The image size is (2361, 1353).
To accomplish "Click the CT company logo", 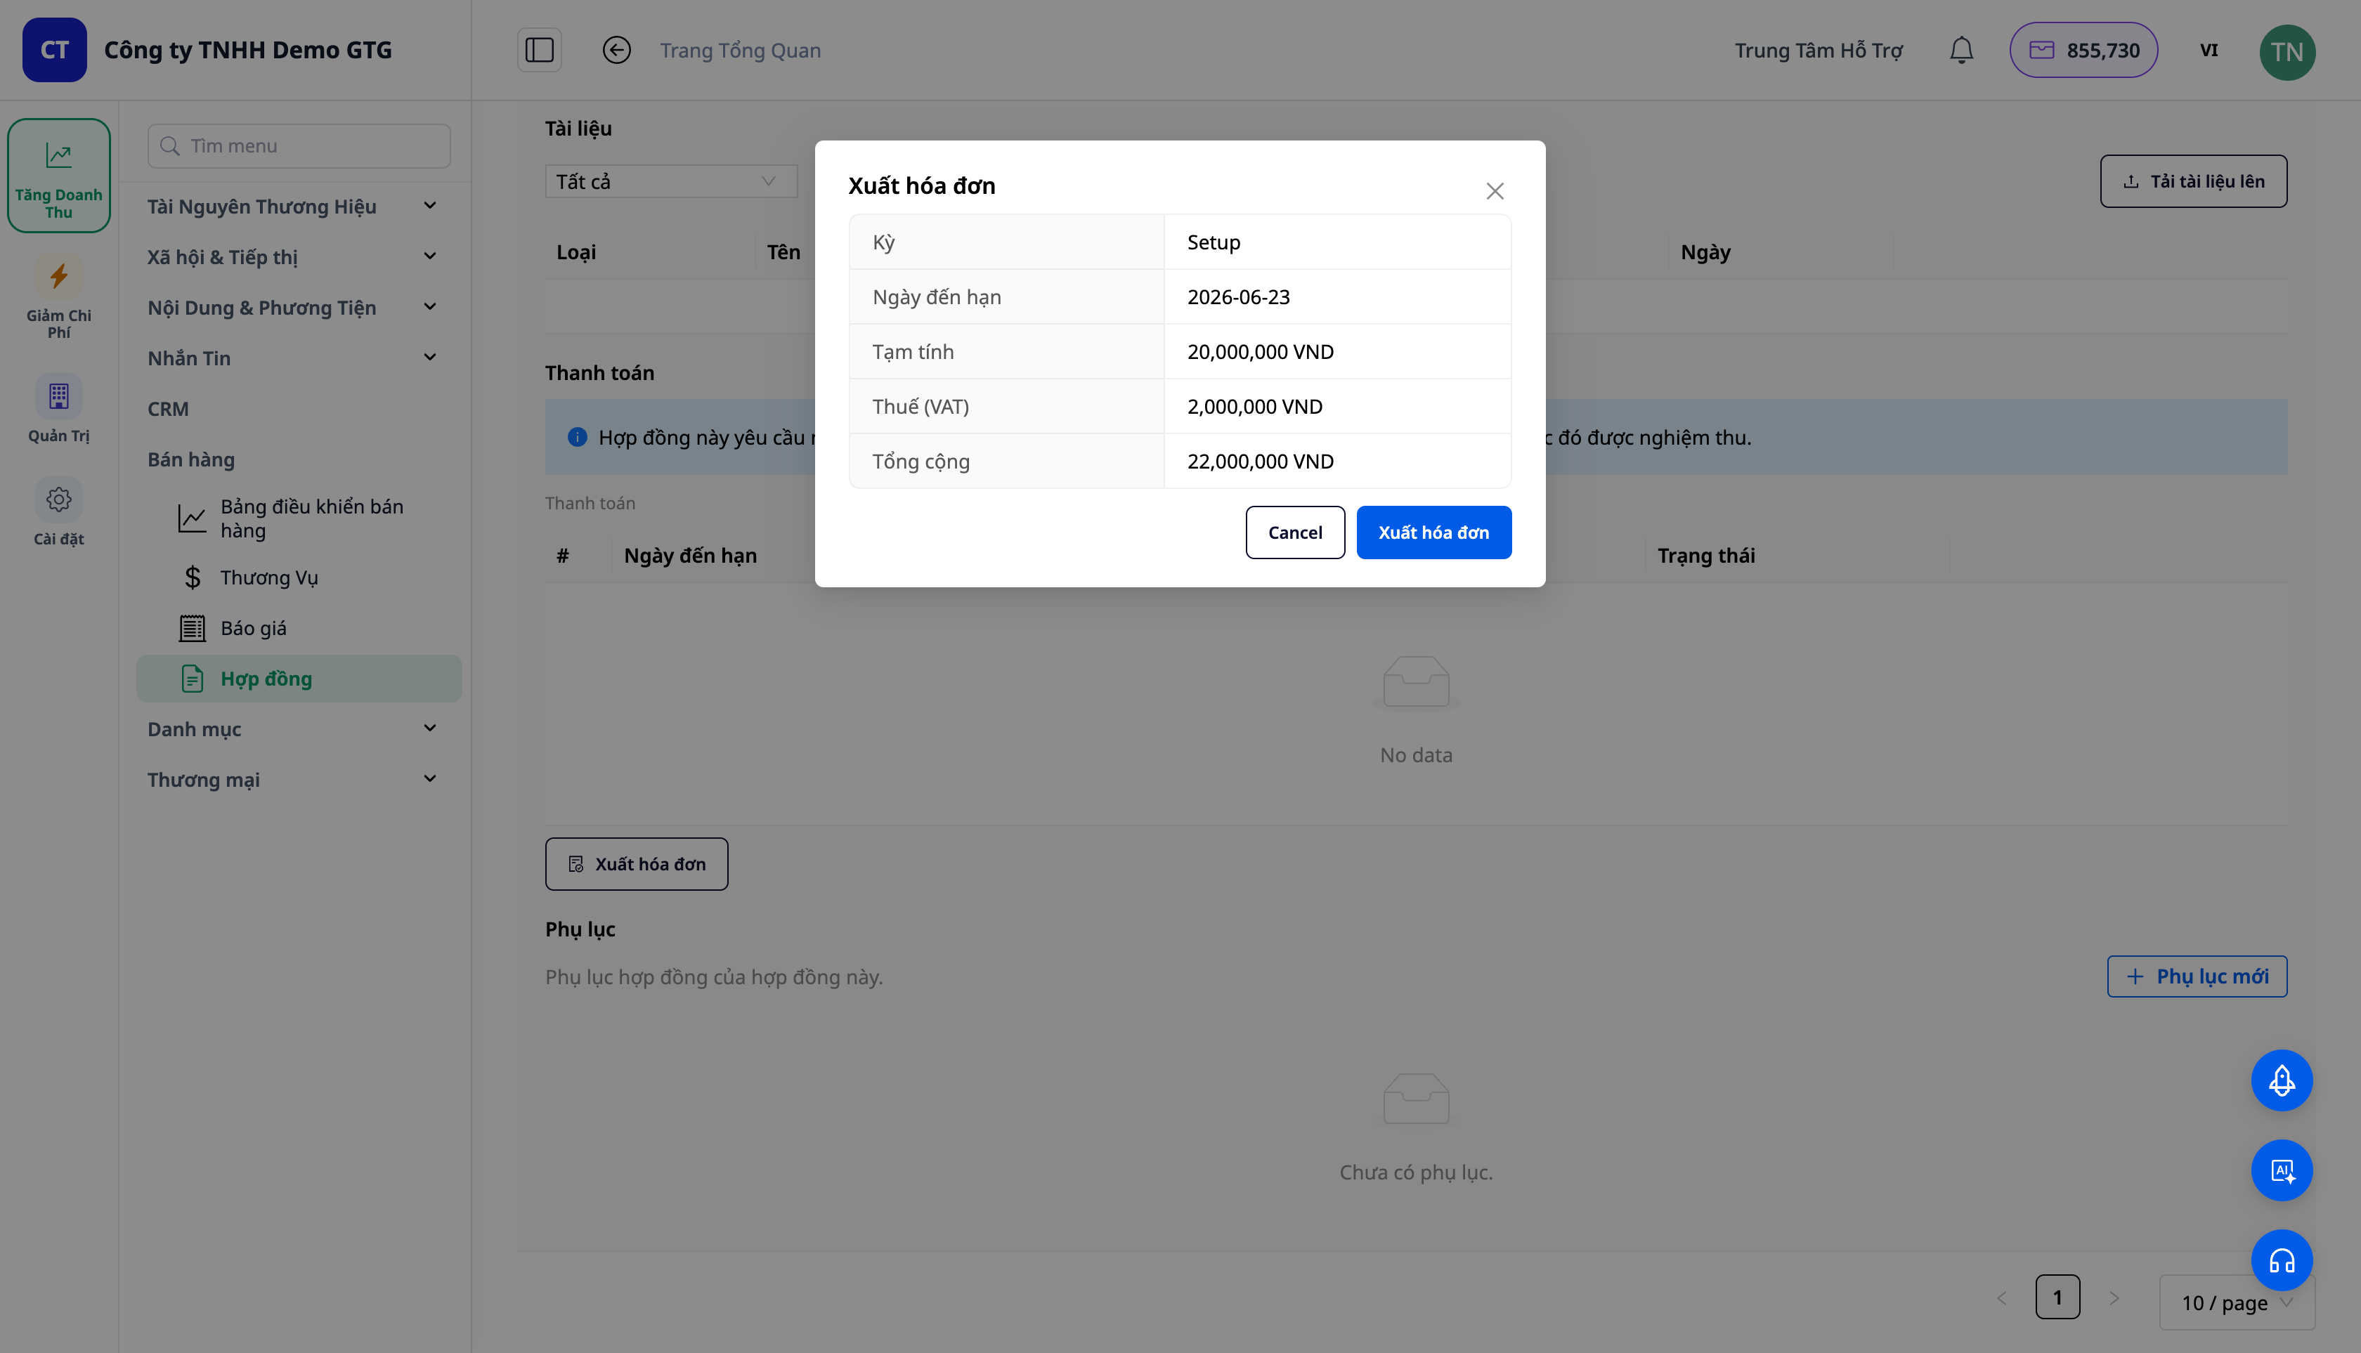I will [x=55, y=50].
